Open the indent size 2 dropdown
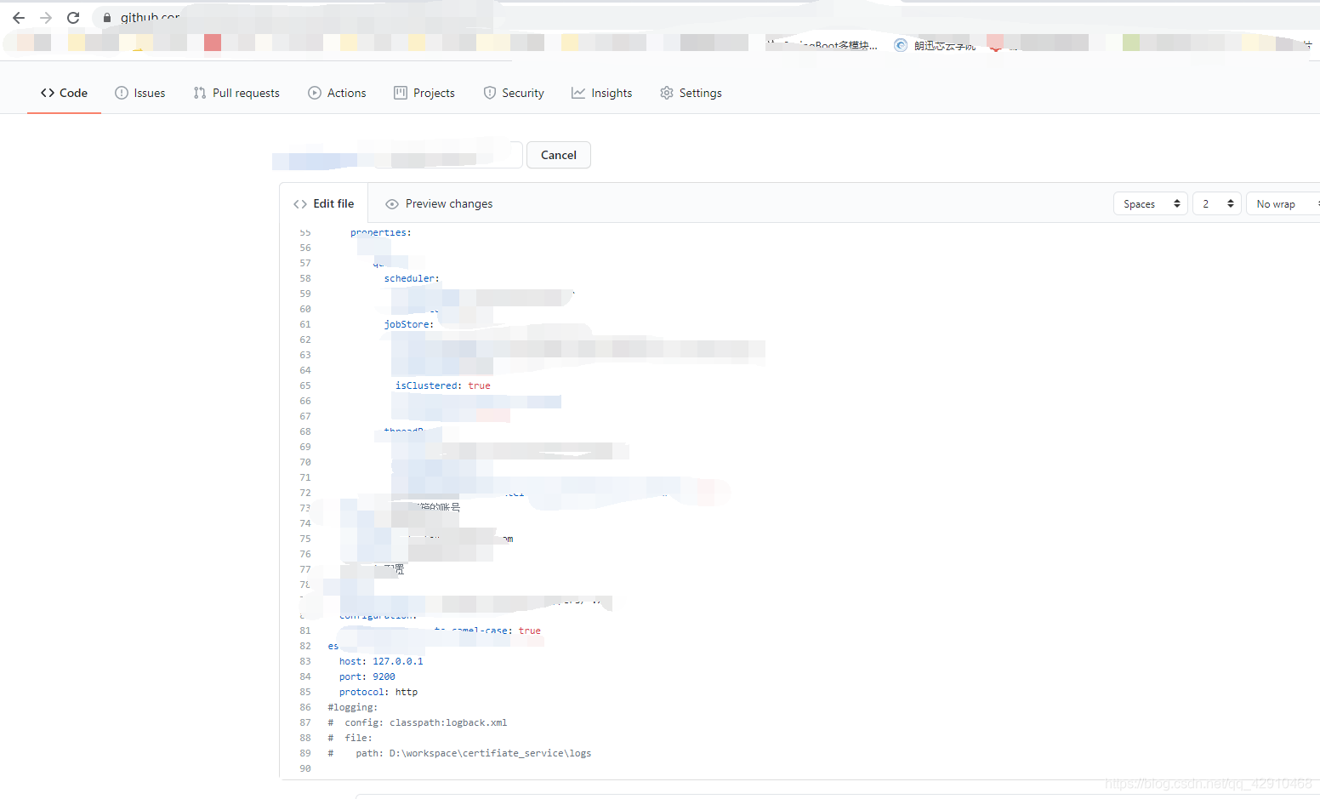 (x=1217, y=203)
